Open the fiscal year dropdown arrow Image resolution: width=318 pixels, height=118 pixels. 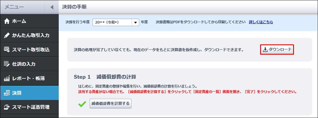pyautogui.click(x=135, y=22)
